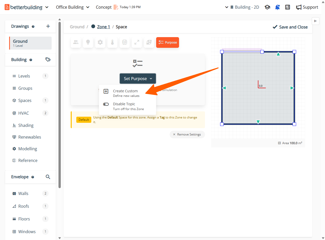Open the occupancy people icon tab

[76, 42]
